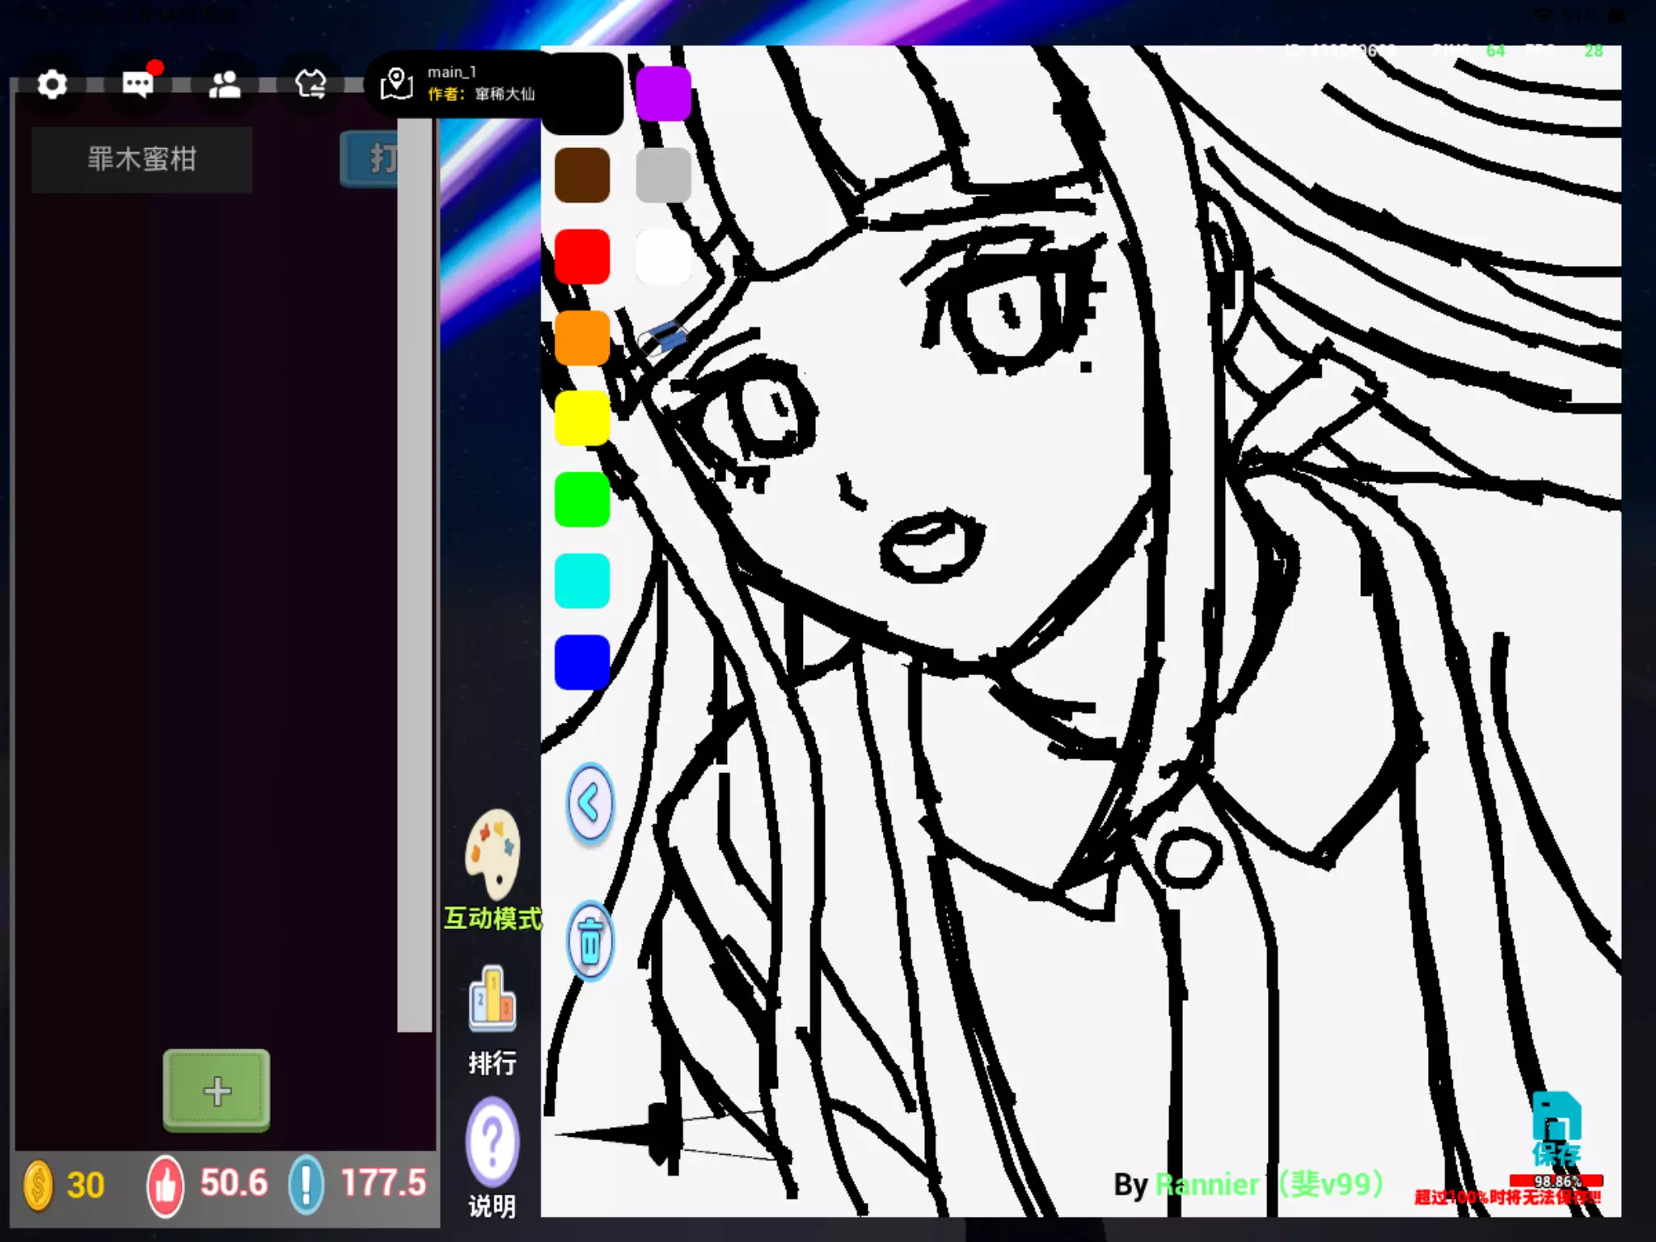Open the ranking podium icon
The height and width of the screenshot is (1242, 1656).
pos(492,999)
